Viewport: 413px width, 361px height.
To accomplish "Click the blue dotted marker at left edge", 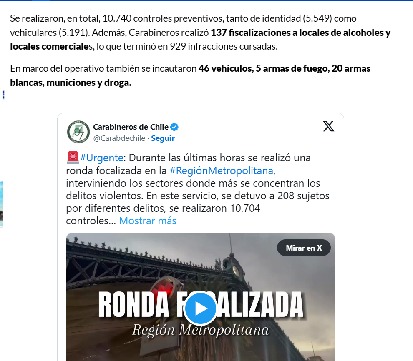I will [x=3, y=95].
